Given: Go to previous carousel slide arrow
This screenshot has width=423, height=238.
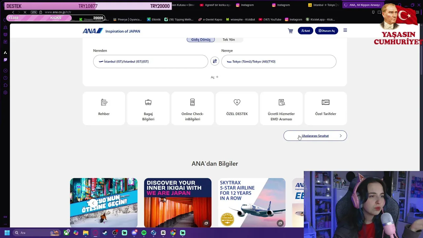Looking at the screenshot, I should (94, 203).
